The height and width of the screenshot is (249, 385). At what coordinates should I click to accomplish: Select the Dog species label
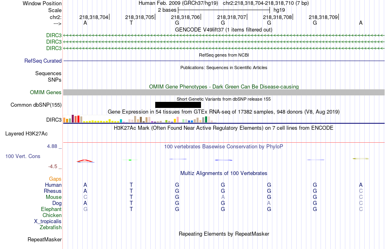click(57, 203)
